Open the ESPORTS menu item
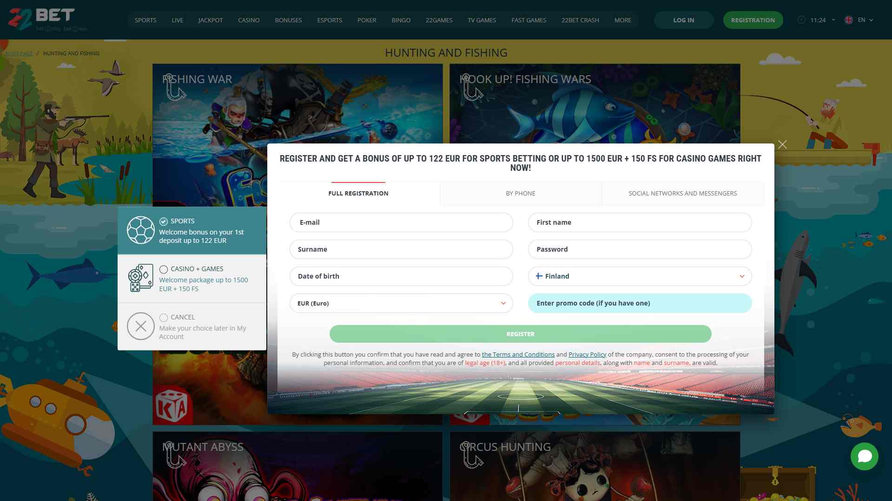 pos(329,20)
